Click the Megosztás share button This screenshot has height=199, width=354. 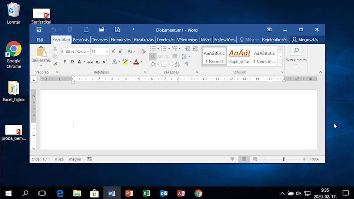pyautogui.click(x=305, y=40)
